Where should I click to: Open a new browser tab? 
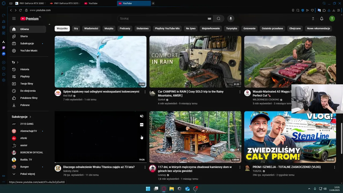[x=153, y=3]
